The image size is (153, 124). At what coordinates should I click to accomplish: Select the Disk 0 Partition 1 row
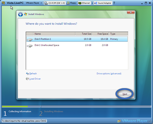click(x=77, y=39)
